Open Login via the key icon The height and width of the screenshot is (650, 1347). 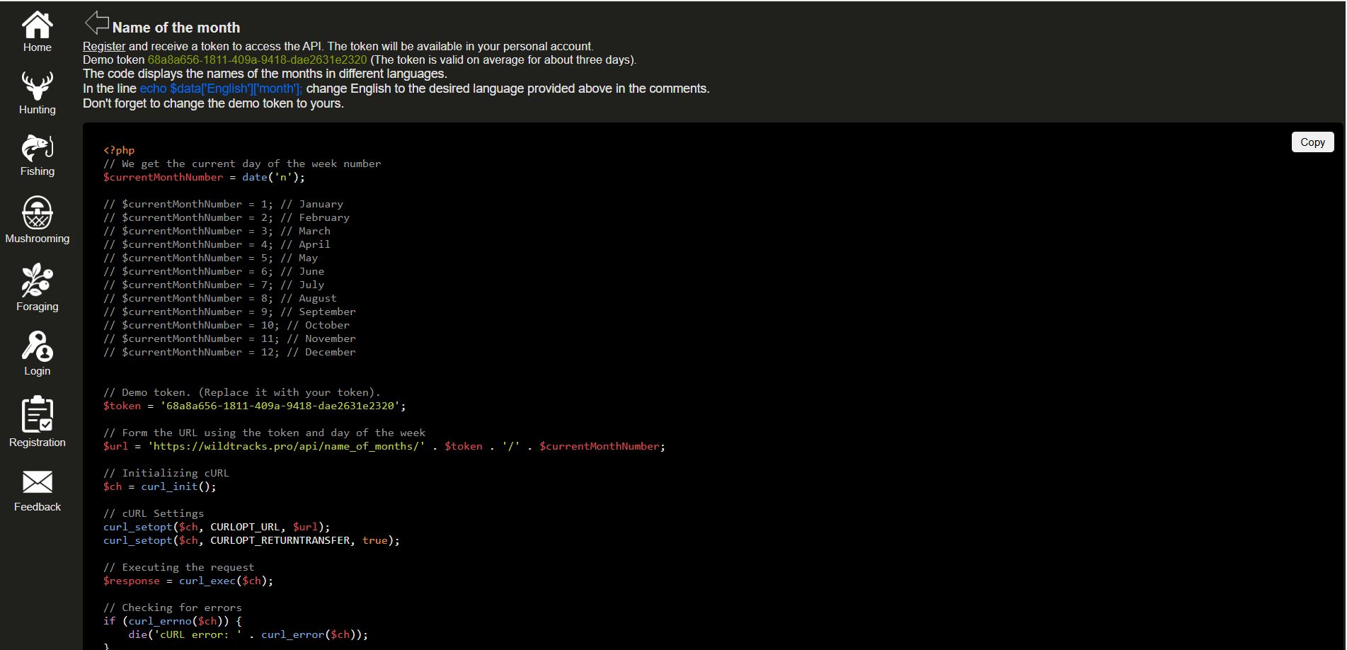click(37, 346)
